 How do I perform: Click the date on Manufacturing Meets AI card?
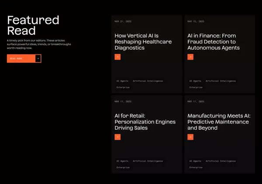(196, 101)
